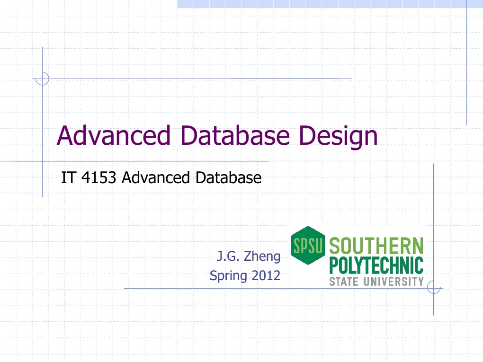Select the slide title Advanced Database Design
The height and width of the screenshot is (362, 483).
[218, 135]
